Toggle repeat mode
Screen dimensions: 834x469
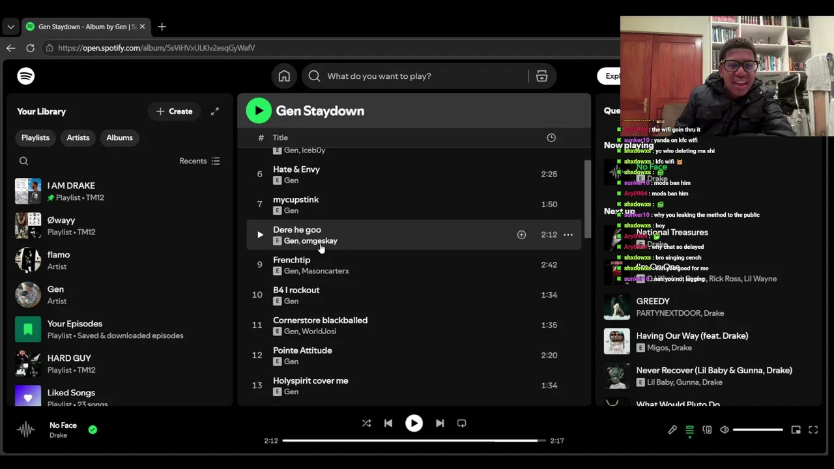pos(461,423)
